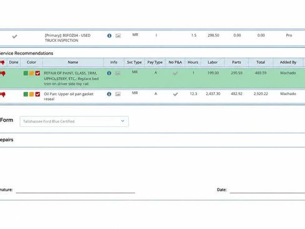Click thumbs-down for bed trim repair row

coord(2,73)
